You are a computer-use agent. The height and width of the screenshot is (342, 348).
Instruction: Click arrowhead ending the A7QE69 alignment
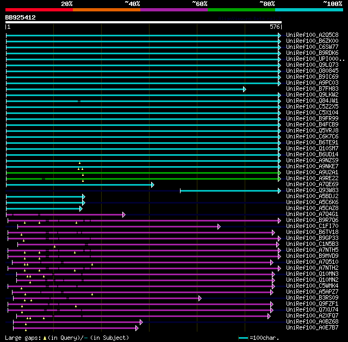point(153,185)
